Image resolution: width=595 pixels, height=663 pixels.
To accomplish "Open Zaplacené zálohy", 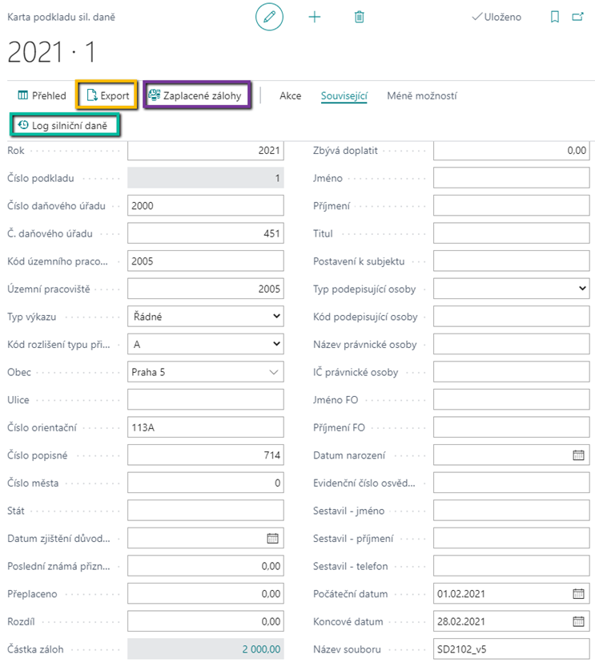I will (195, 95).
